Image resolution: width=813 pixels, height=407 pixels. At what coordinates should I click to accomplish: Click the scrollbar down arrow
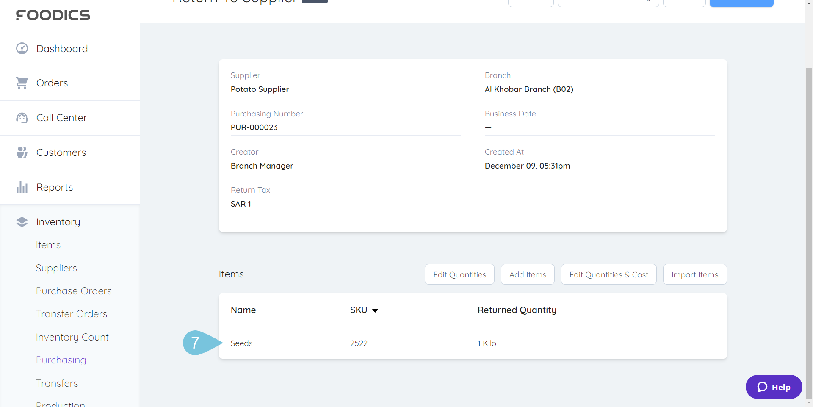tap(809, 403)
